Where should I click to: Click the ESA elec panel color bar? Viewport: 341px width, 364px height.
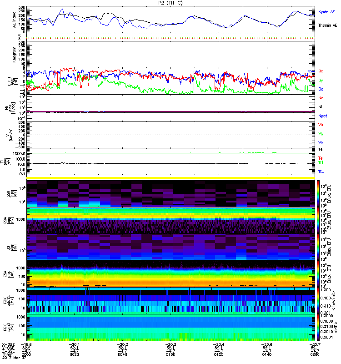(318, 274)
